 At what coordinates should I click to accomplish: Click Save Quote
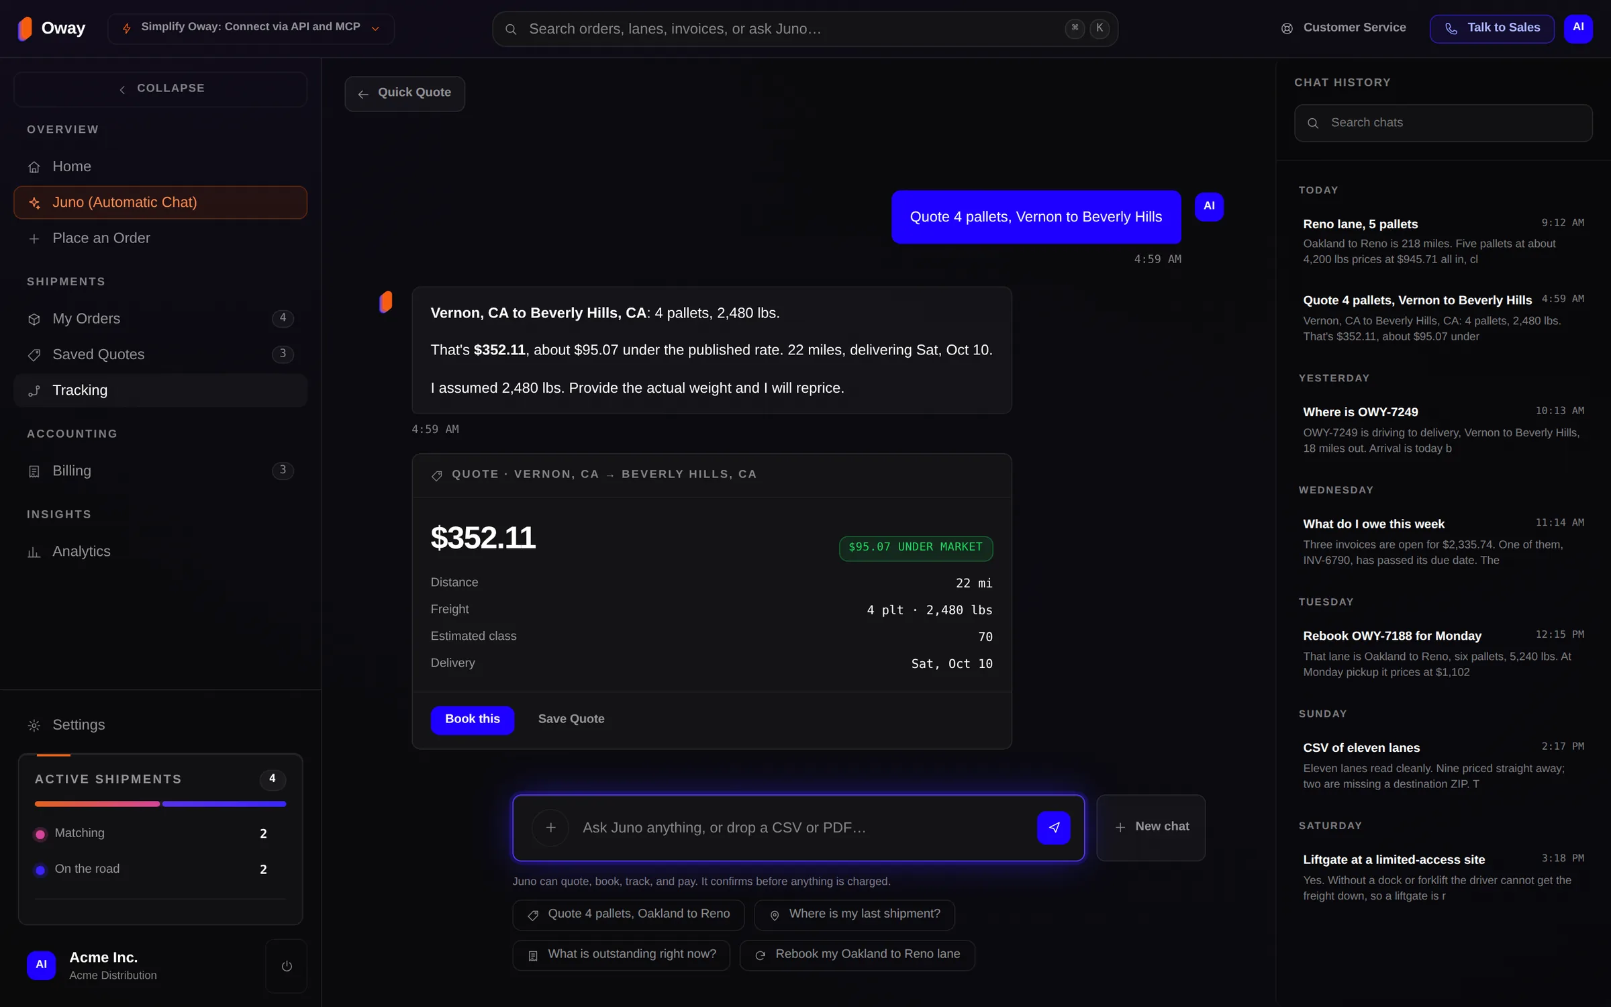(571, 719)
